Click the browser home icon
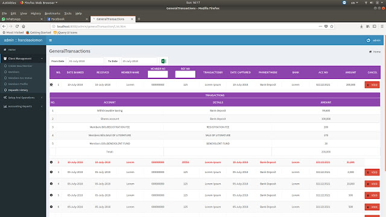The image size is (386, 217). point(24,27)
